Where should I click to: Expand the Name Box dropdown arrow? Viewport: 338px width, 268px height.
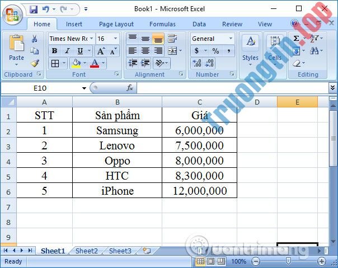point(84,88)
